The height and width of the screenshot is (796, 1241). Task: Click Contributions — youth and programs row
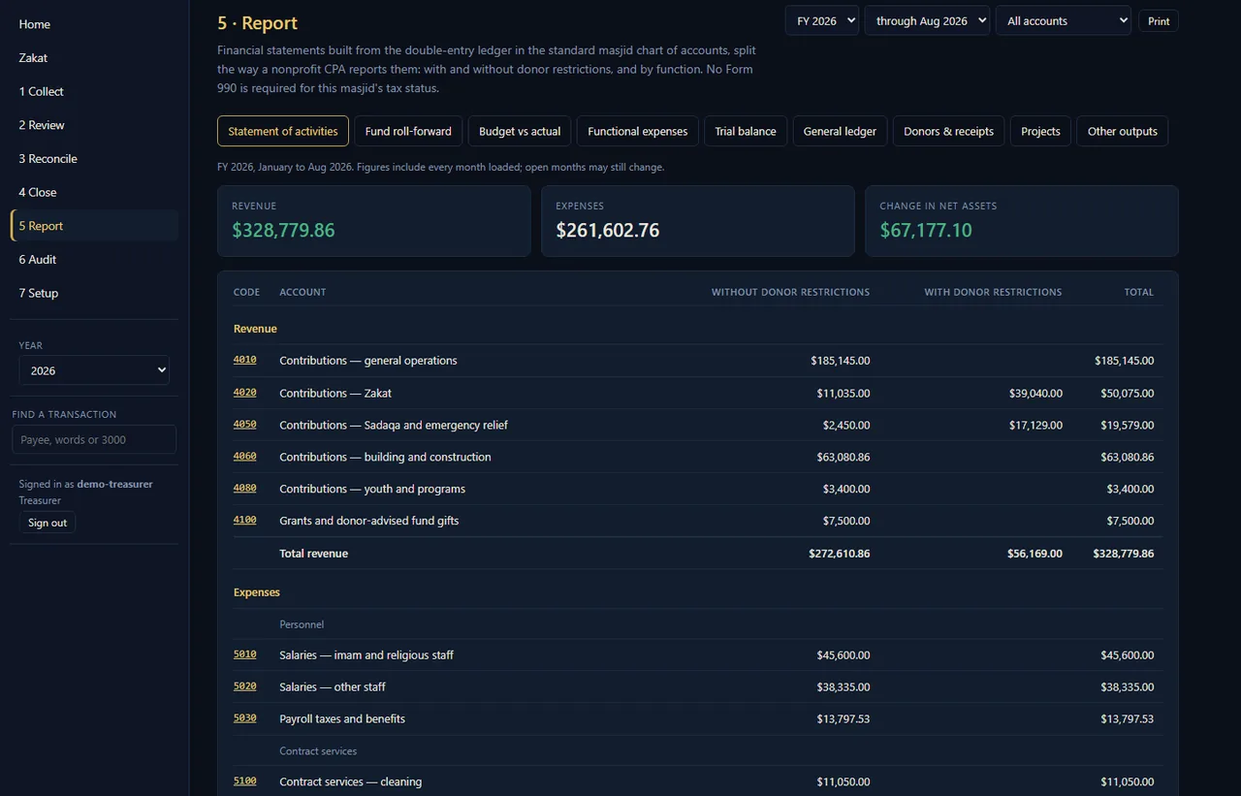click(x=698, y=489)
